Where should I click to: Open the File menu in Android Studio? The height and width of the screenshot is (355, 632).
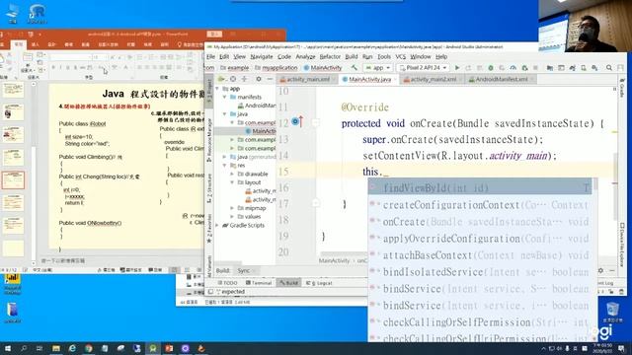(x=210, y=57)
